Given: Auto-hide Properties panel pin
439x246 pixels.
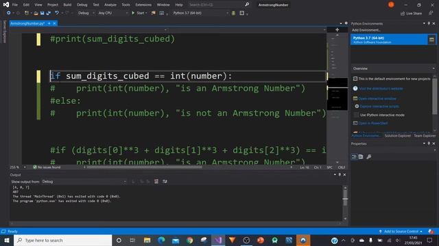Looking at the screenshot, I should 429,143.
